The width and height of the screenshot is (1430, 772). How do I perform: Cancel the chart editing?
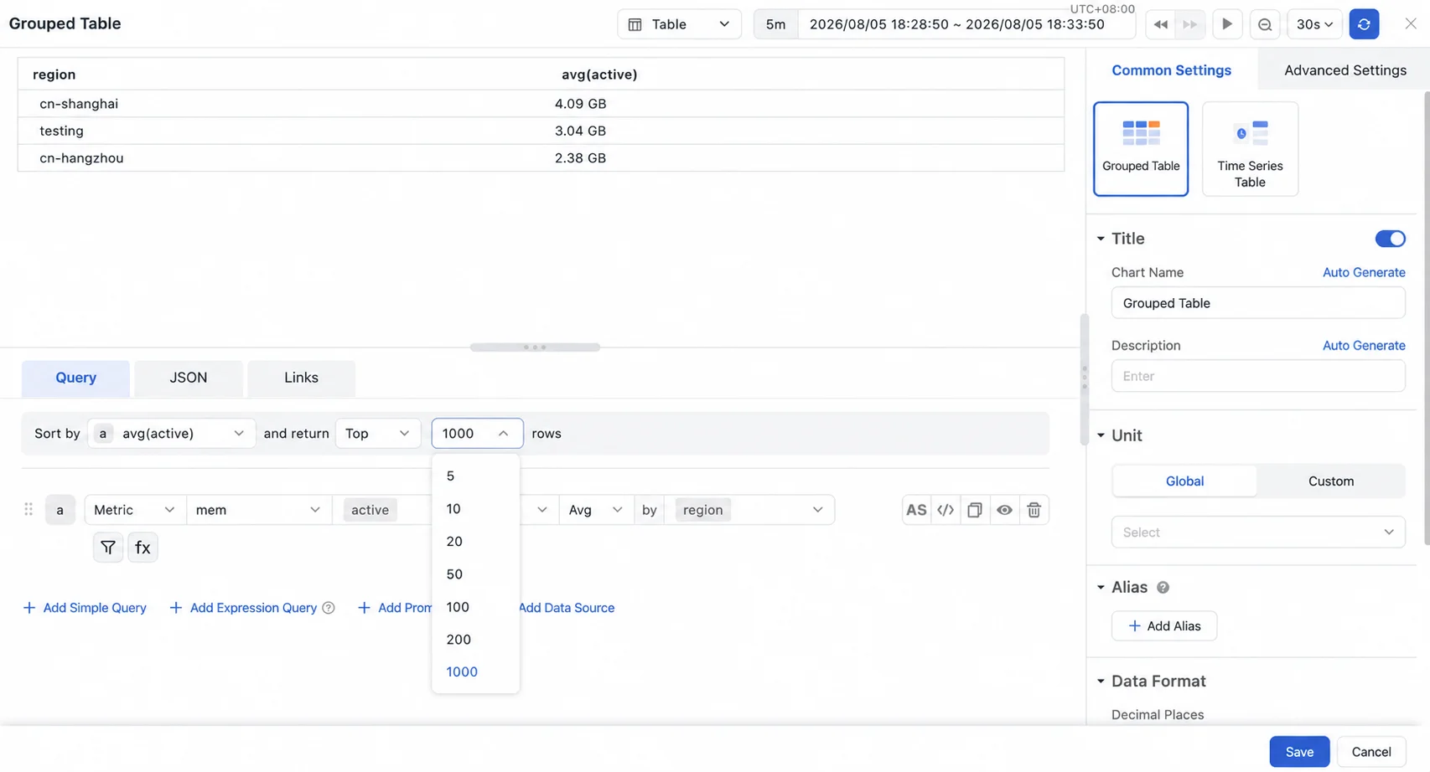pyautogui.click(x=1370, y=752)
